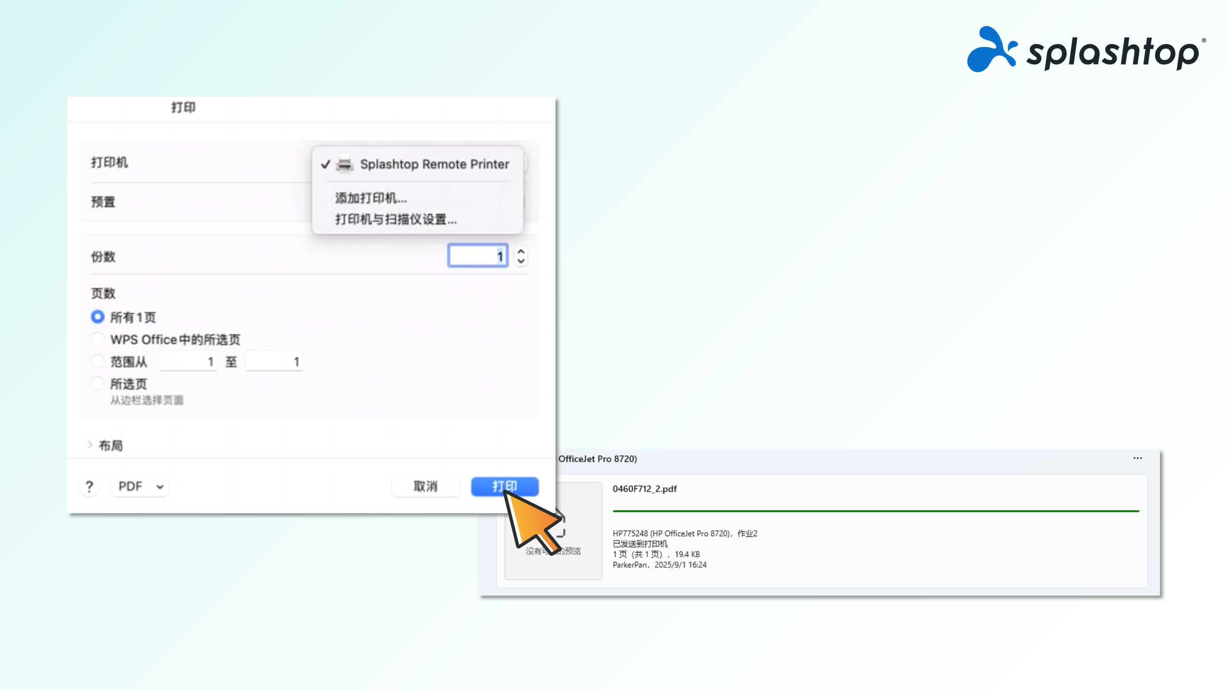
Task: Choose the 所选页 radio button
Action: [x=98, y=383]
